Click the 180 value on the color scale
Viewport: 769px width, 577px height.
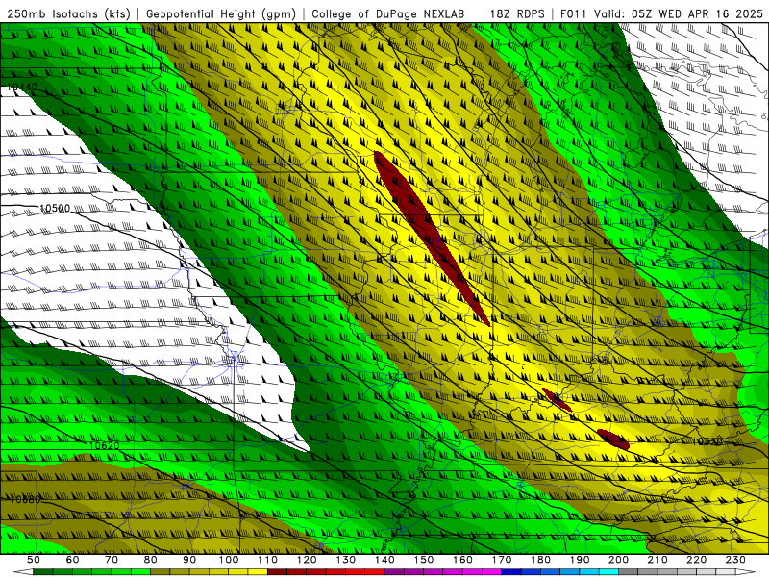coord(540,560)
